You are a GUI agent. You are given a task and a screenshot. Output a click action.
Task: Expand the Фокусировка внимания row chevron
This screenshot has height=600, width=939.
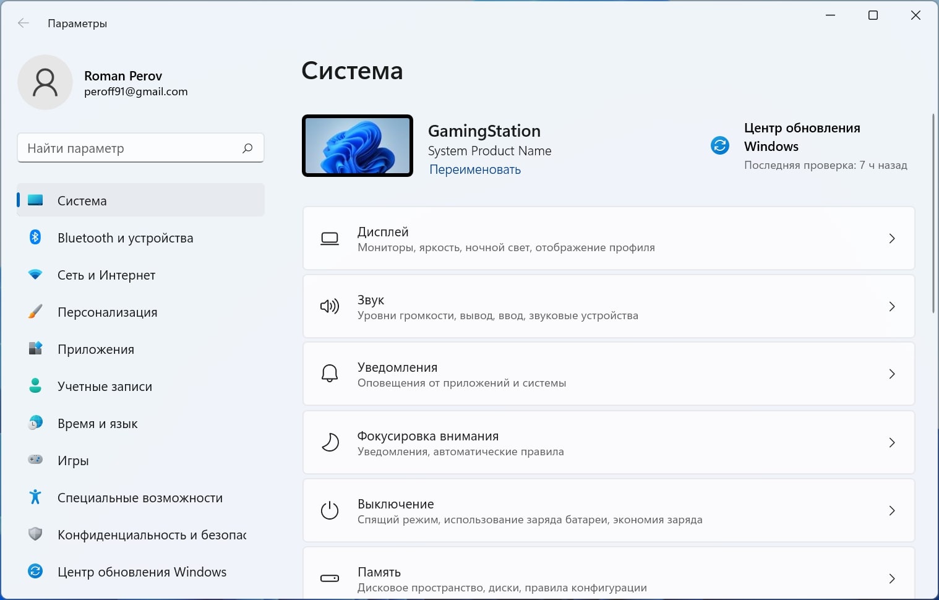[892, 442]
